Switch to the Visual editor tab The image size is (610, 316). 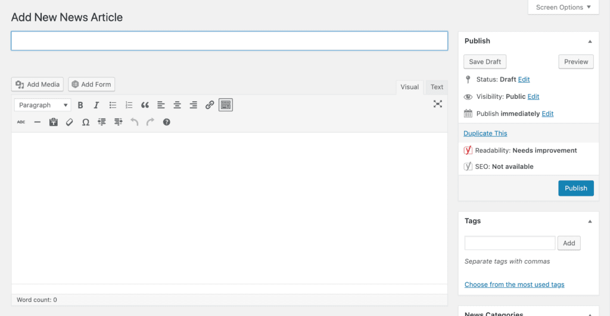pyautogui.click(x=409, y=87)
